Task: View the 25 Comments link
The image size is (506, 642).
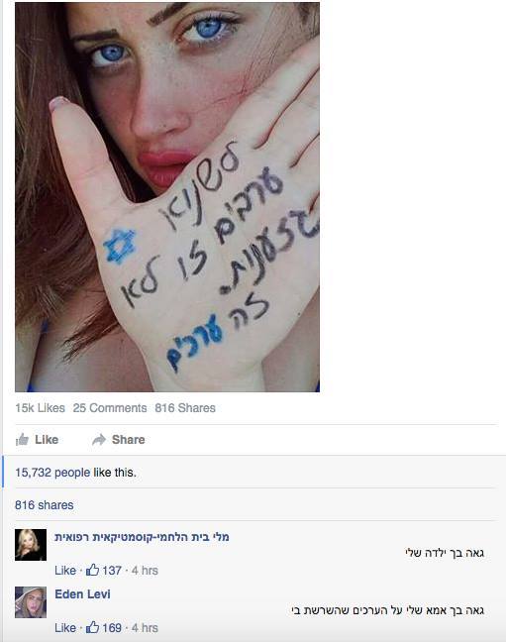Action: (x=110, y=408)
